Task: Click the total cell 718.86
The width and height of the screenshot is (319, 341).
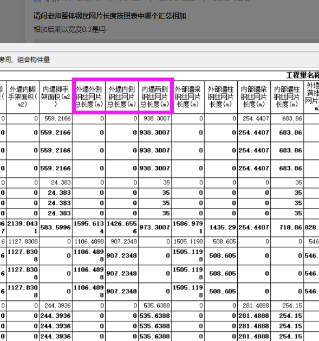Action: click(x=287, y=228)
